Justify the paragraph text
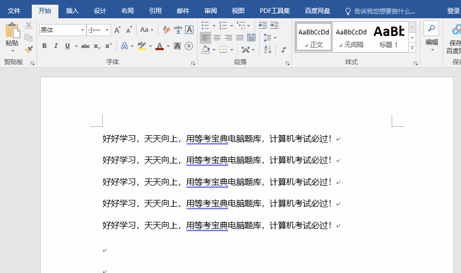This screenshot has height=273, width=461. (240, 38)
